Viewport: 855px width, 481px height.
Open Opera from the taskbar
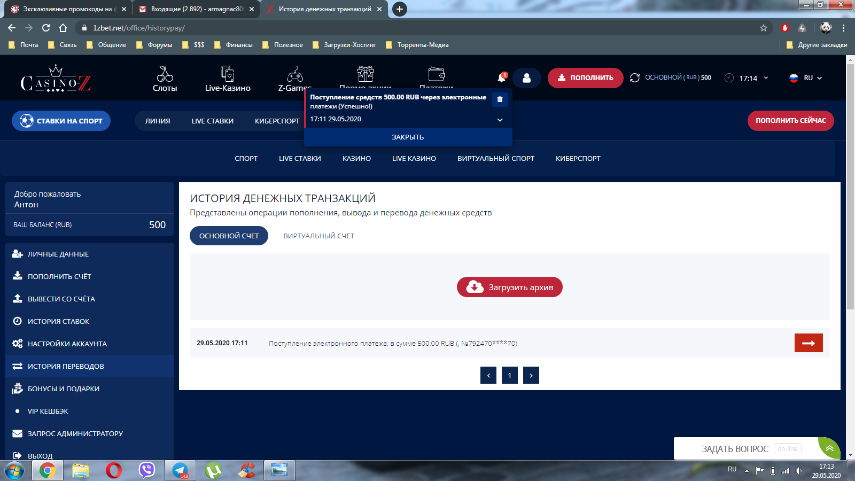(113, 470)
